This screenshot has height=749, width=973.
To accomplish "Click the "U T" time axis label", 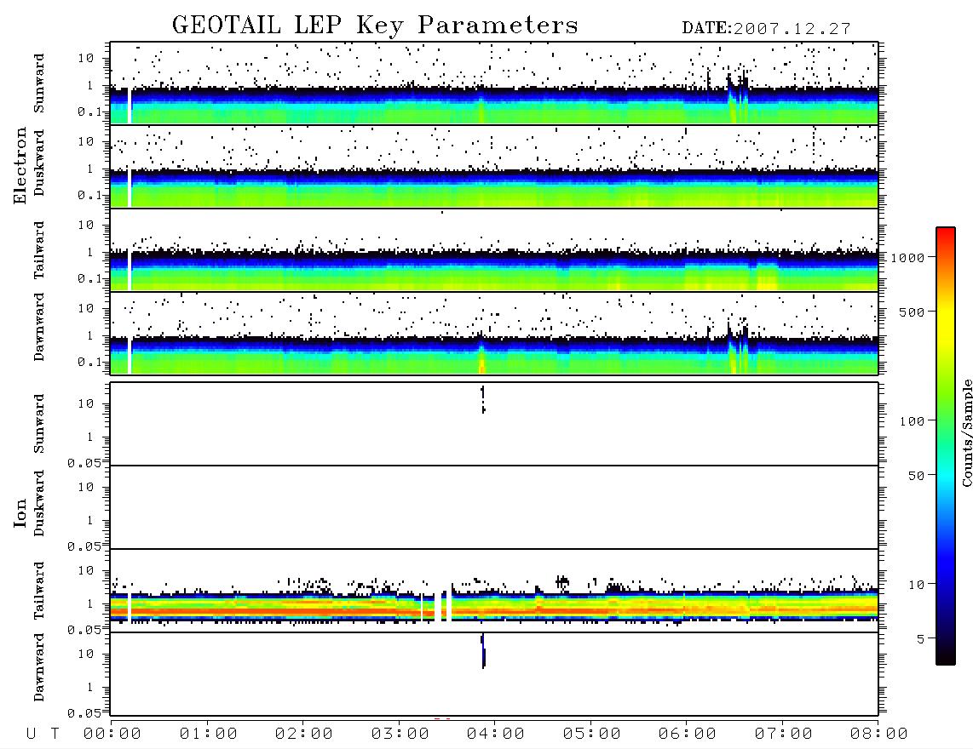I will click(x=43, y=735).
